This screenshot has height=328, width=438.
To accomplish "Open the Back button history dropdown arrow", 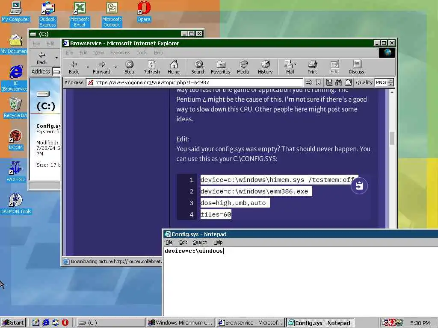I will click(x=87, y=67).
